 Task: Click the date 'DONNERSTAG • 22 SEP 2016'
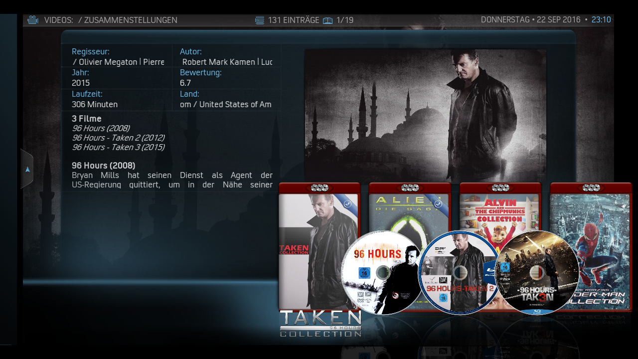pyautogui.click(x=531, y=20)
